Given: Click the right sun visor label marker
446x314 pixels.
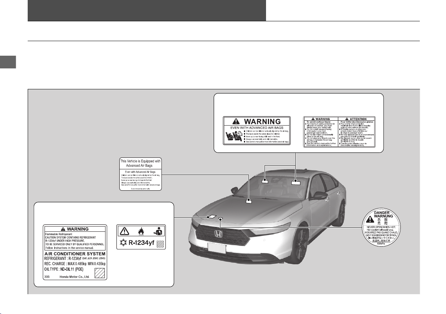Looking at the screenshot, I should coord(296,183).
